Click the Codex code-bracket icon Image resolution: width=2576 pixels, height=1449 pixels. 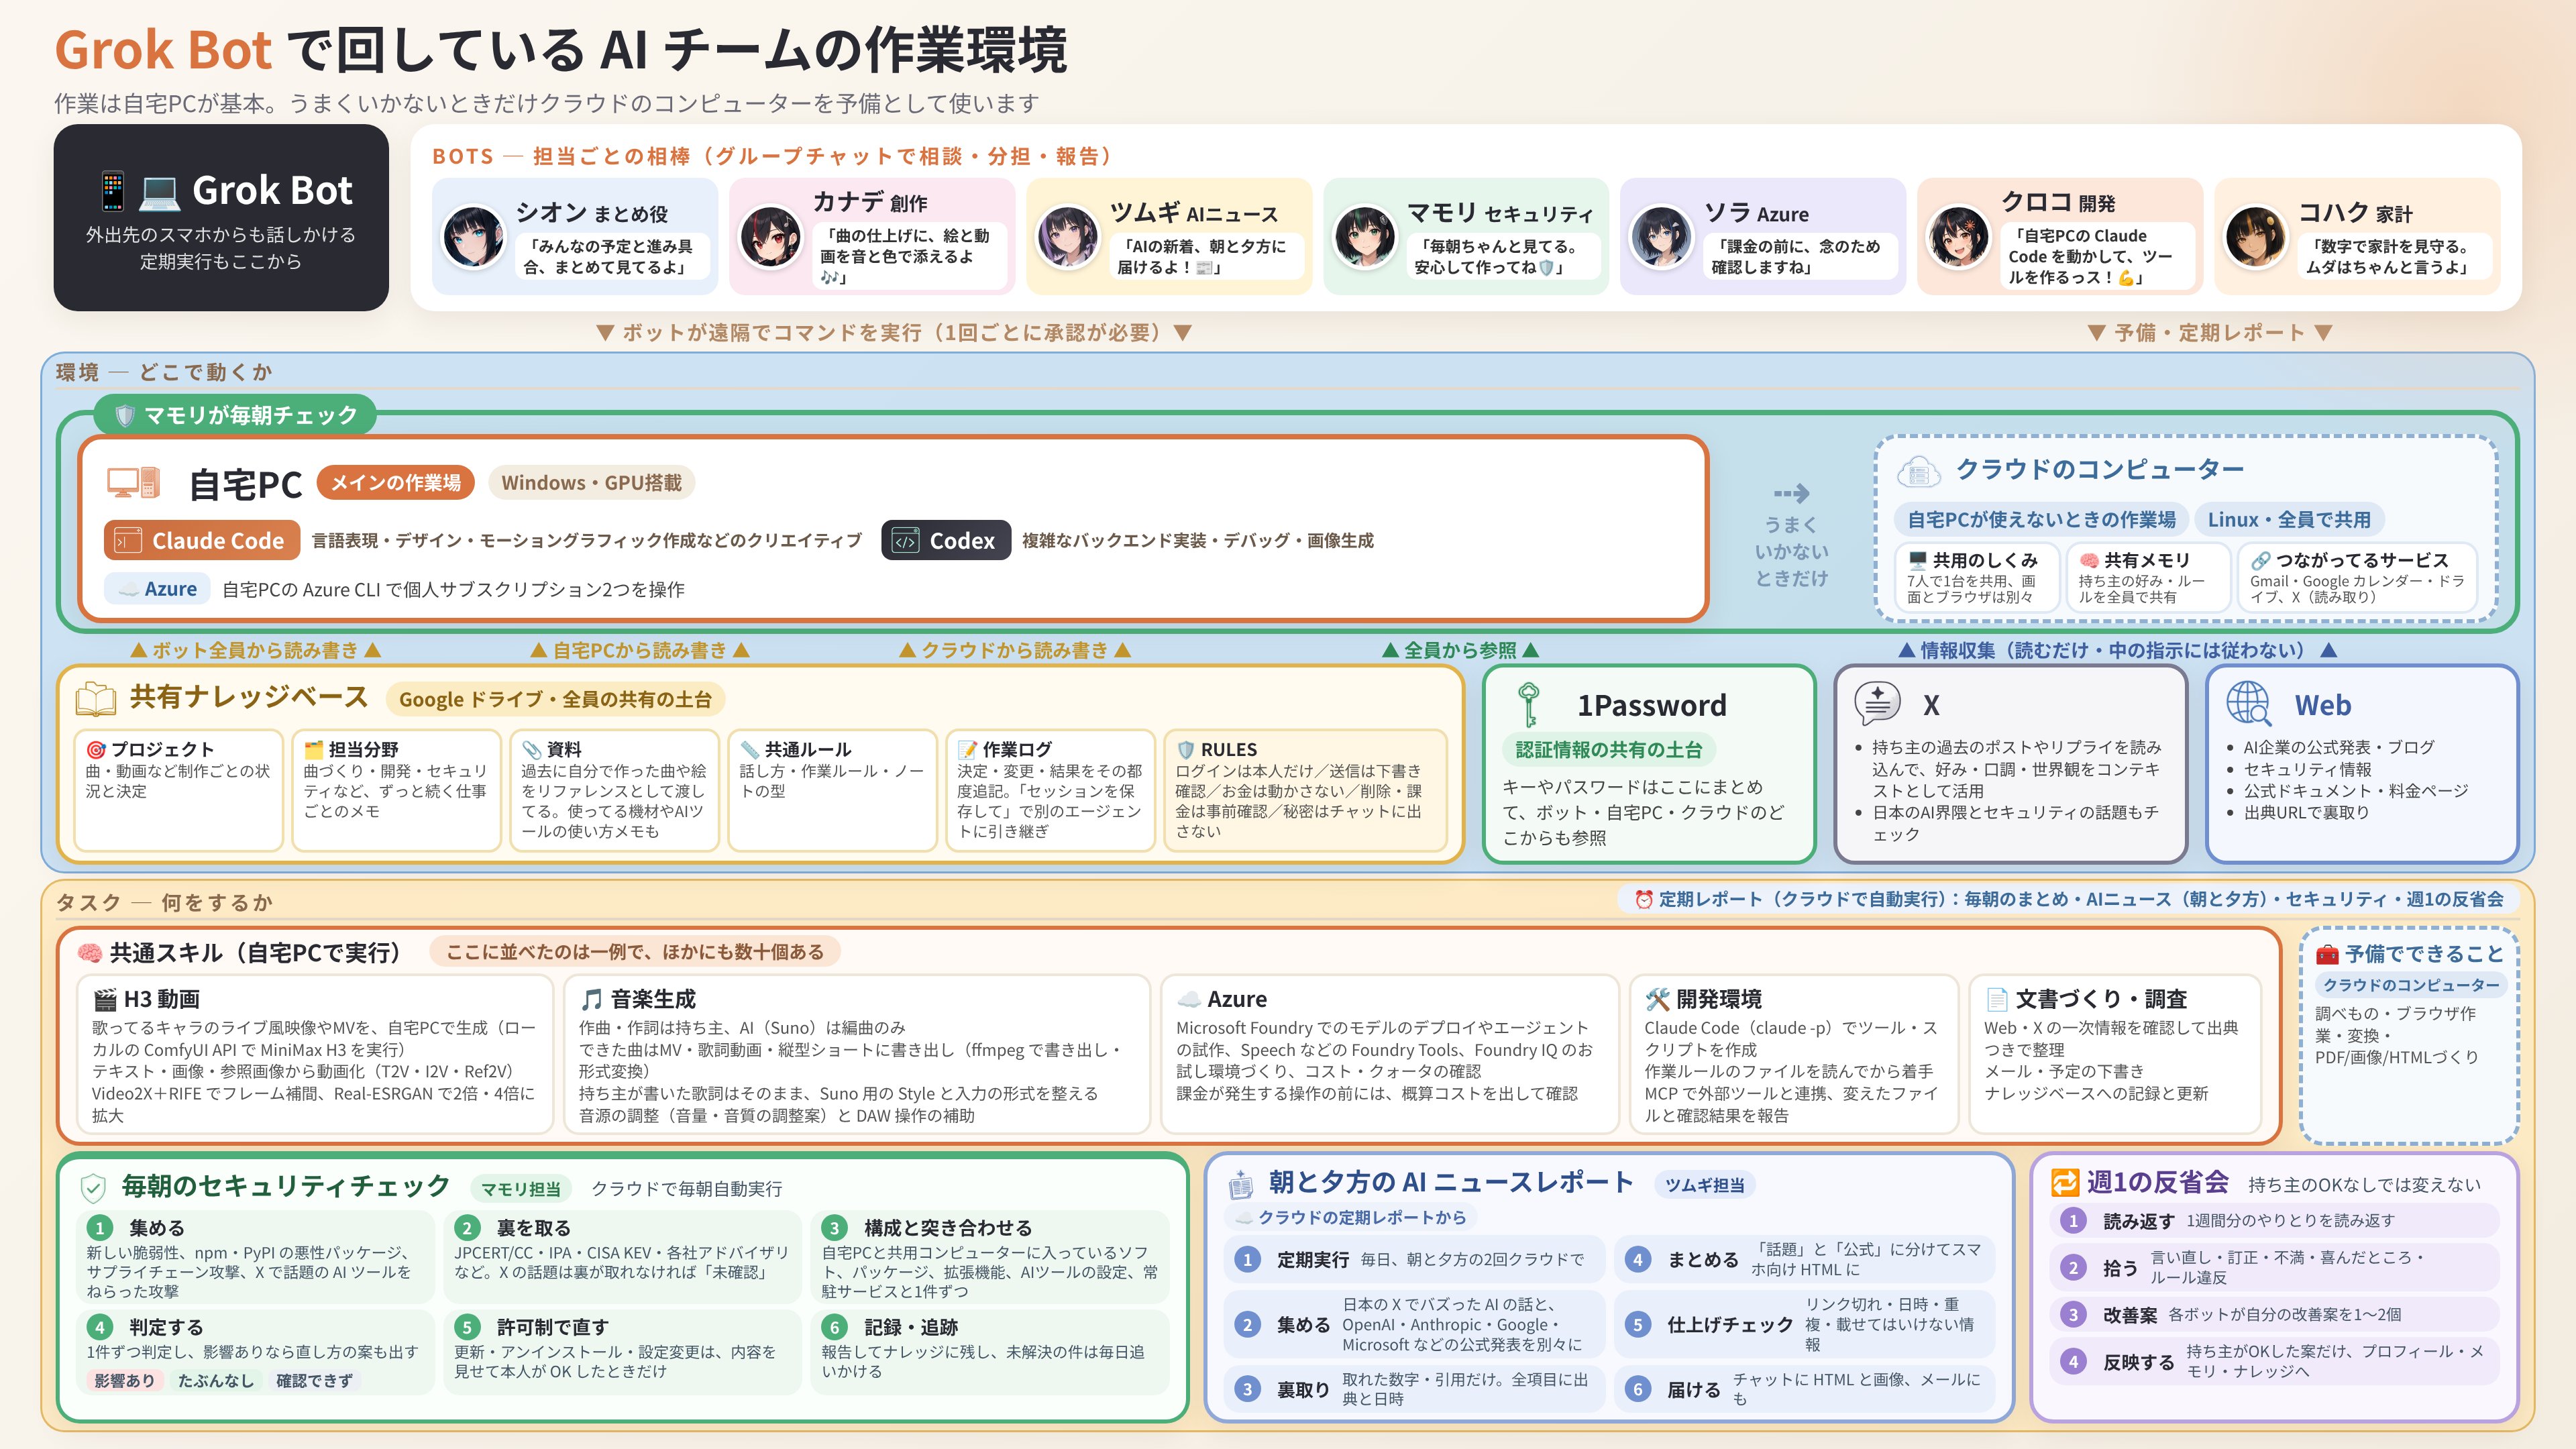905,541
